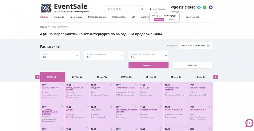Open the WhatsApp contact icon
The image size is (254, 131).
coord(205,7)
